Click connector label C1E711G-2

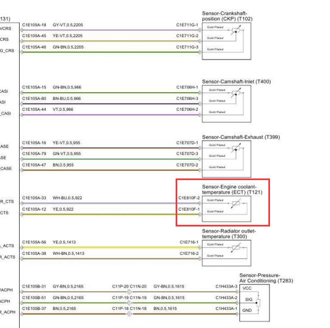pyautogui.click(x=187, y=36)
